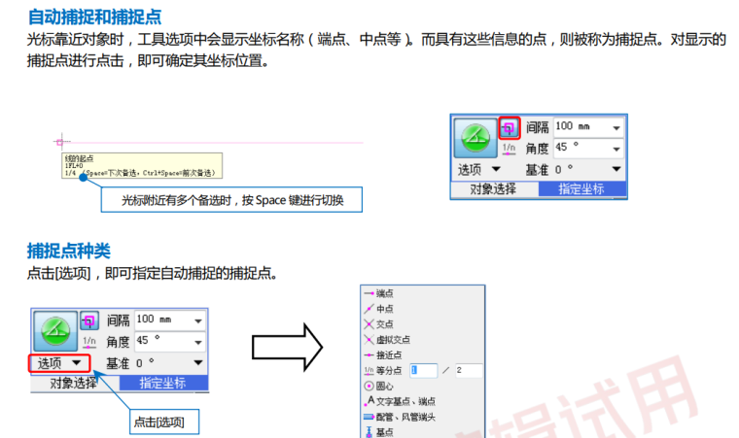Click the 配管、风管端头 pipe end icon
Image resolution: width=739 pixels, height=438 pixels.
click(x=369, y=416)
